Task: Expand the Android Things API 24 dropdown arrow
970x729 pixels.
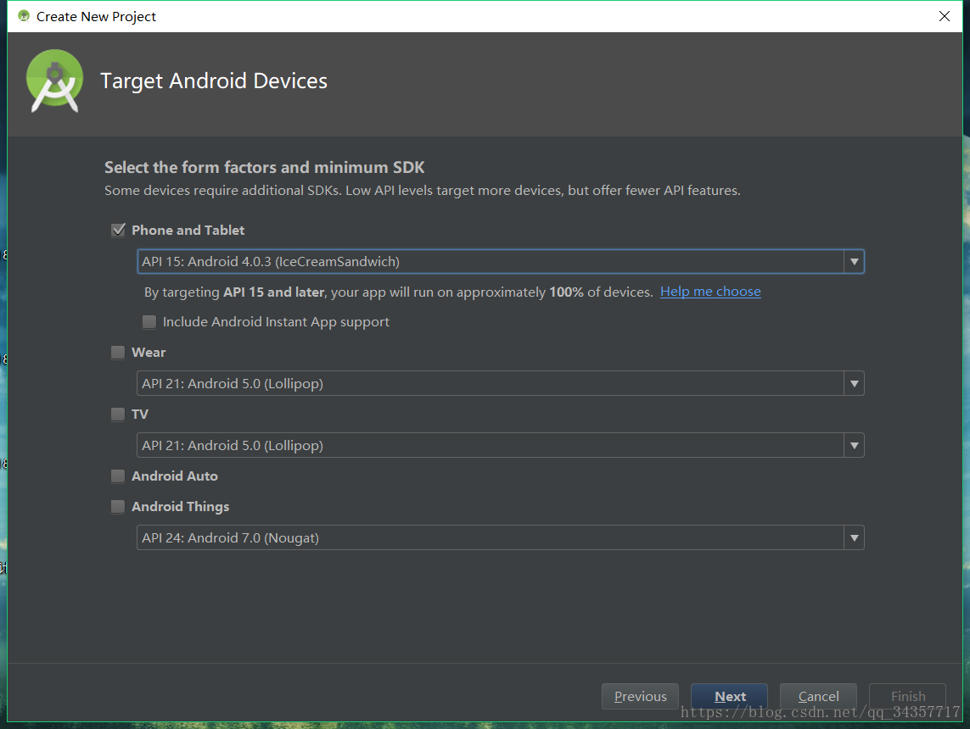Action: click(x=854, y=538)
